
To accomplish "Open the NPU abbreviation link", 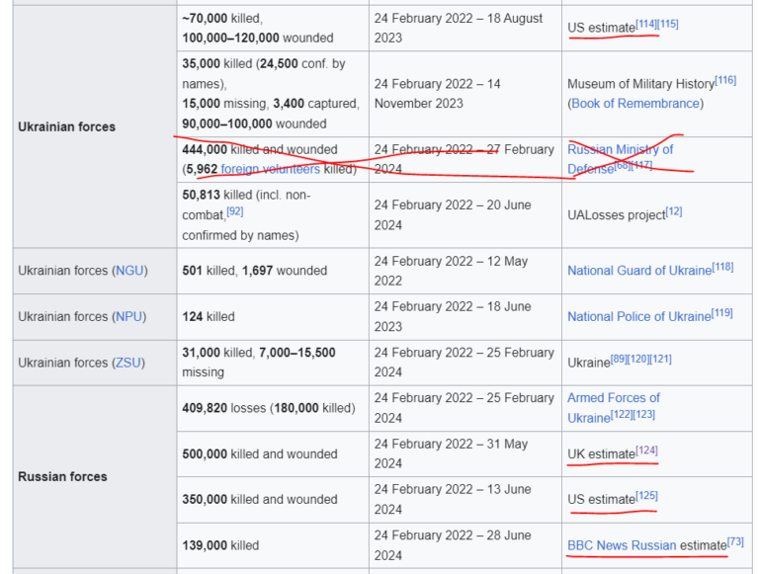I will click(x=129, y=316).
